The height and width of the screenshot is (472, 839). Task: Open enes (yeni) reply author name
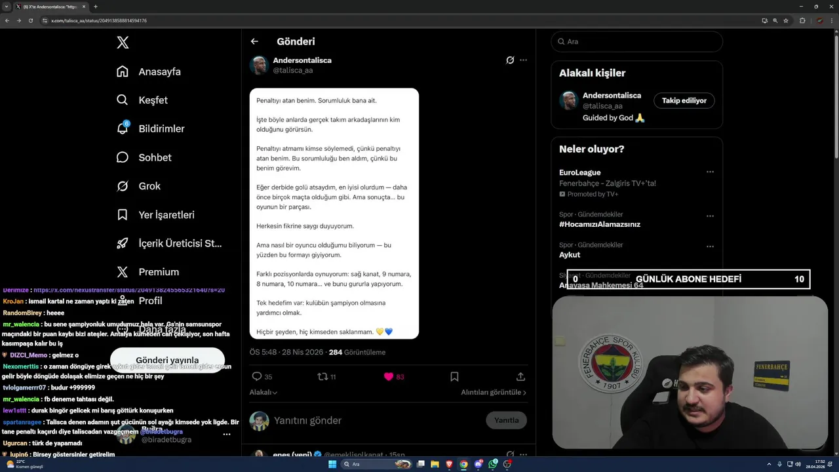(292, 454)
